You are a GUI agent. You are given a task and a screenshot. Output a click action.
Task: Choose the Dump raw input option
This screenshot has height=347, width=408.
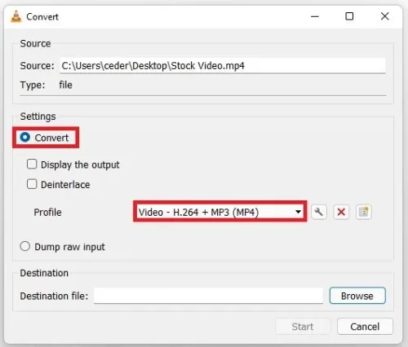[x=25, y=247]
